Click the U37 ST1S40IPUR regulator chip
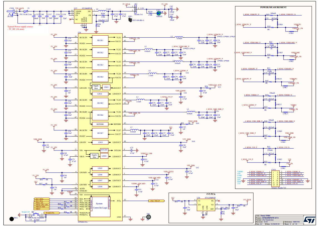This screenshot has height=226, width=320. point(83,16)
